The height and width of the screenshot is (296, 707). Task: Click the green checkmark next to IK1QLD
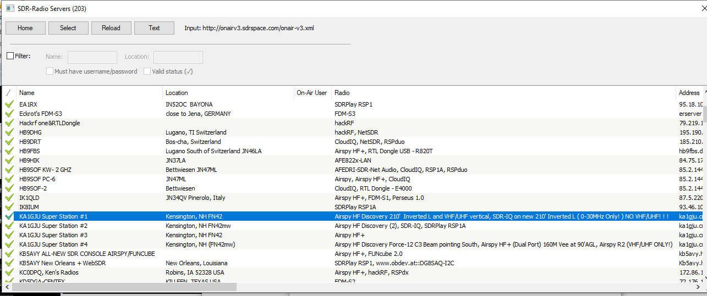coord(9,198)
